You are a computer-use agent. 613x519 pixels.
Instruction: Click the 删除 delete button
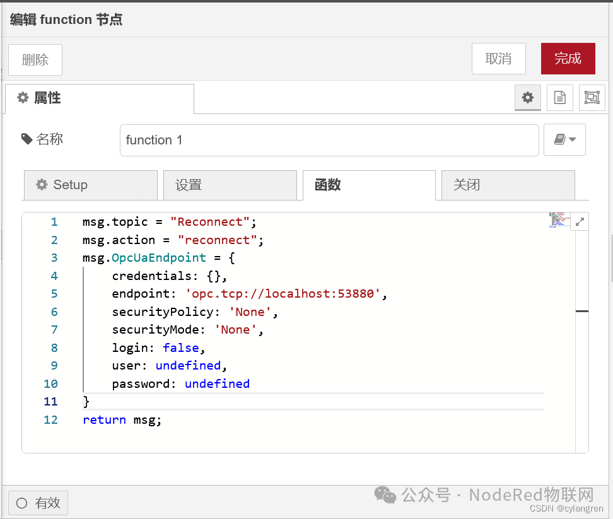click(35, 60)
